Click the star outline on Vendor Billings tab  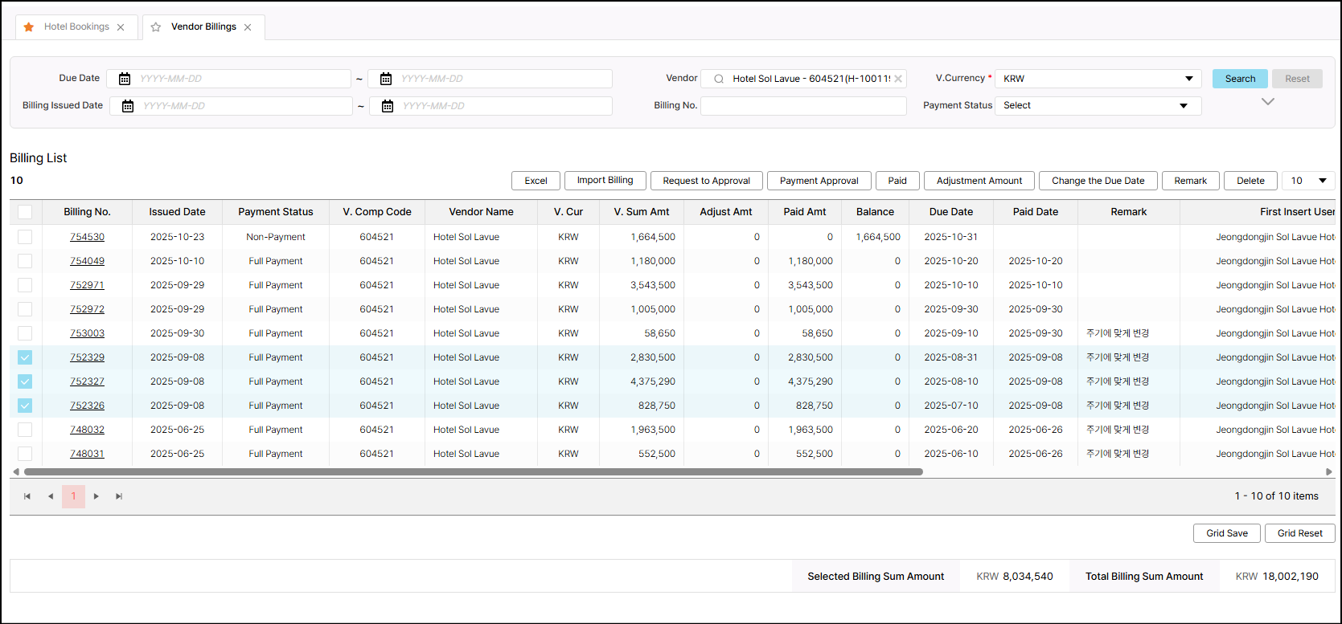(156, 27)
